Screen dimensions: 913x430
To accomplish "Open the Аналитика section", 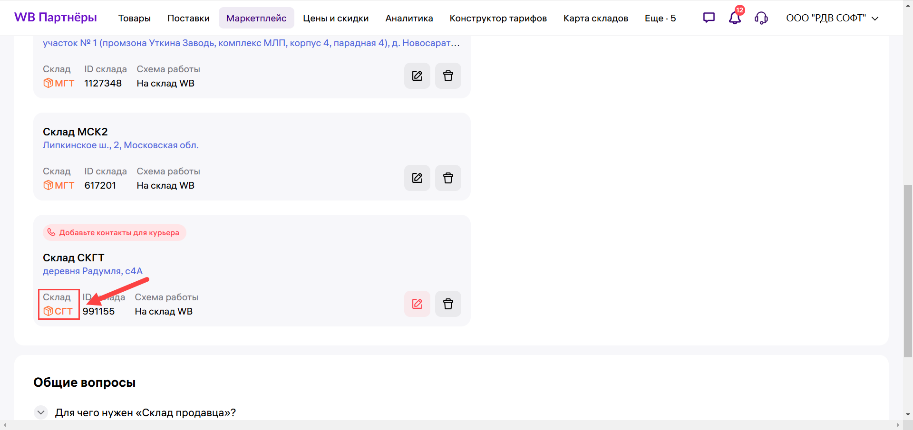I will pyautogui.click(x=409, y=18).
